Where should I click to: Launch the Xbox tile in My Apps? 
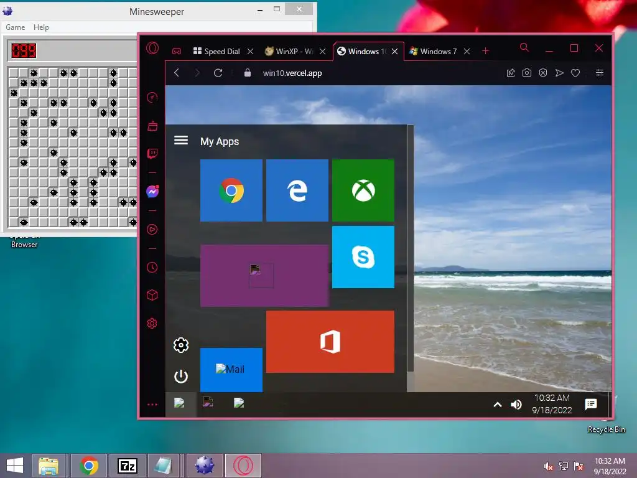(363, 190)
